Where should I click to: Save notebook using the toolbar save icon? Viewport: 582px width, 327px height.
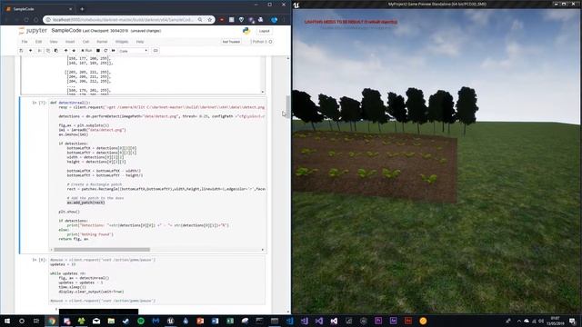[21, 51]
